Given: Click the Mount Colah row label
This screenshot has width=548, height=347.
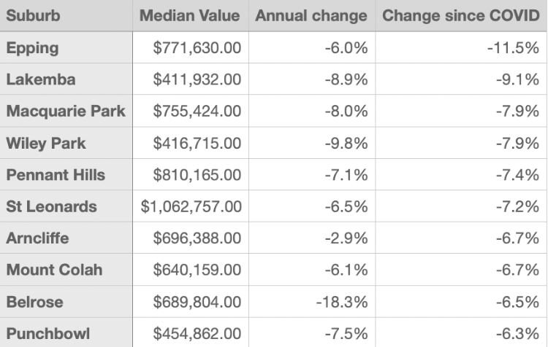Looking at the screenshot, I should coord(54,270).
